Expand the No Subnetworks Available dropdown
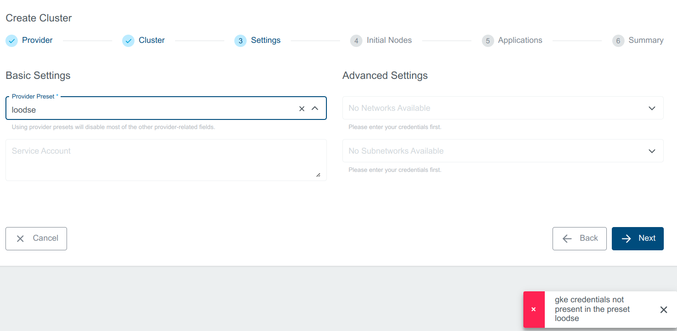Image resolution: width=677 pixels, height=331 pixels. coord(502,150)
